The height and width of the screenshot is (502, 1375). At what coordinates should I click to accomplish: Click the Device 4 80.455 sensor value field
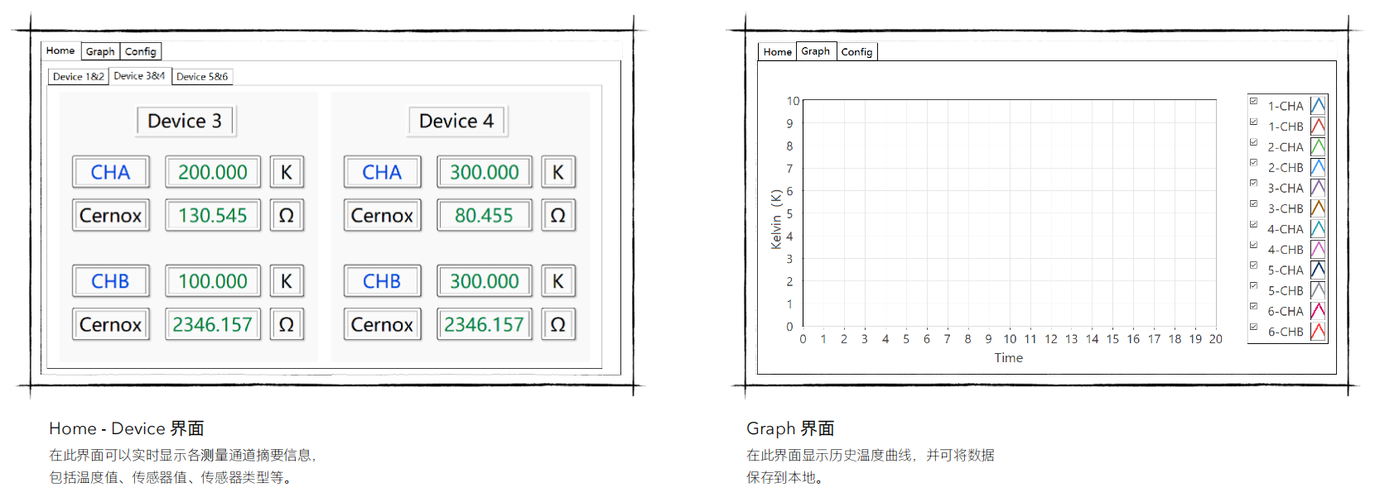coord(485,216)
